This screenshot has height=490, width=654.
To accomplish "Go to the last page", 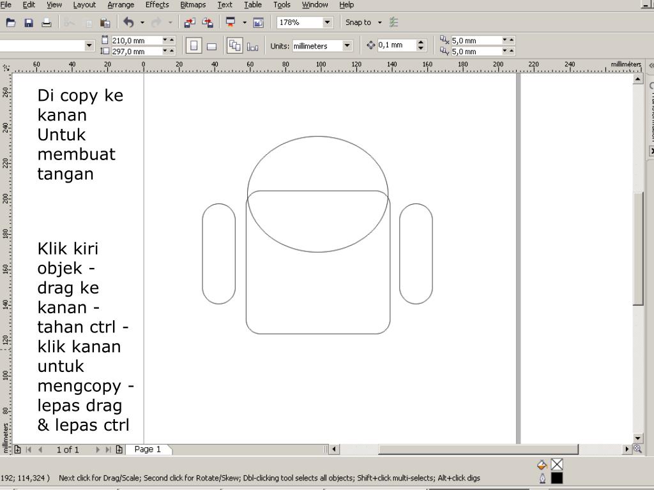I will pyautogui.click(x=108, y=450).
